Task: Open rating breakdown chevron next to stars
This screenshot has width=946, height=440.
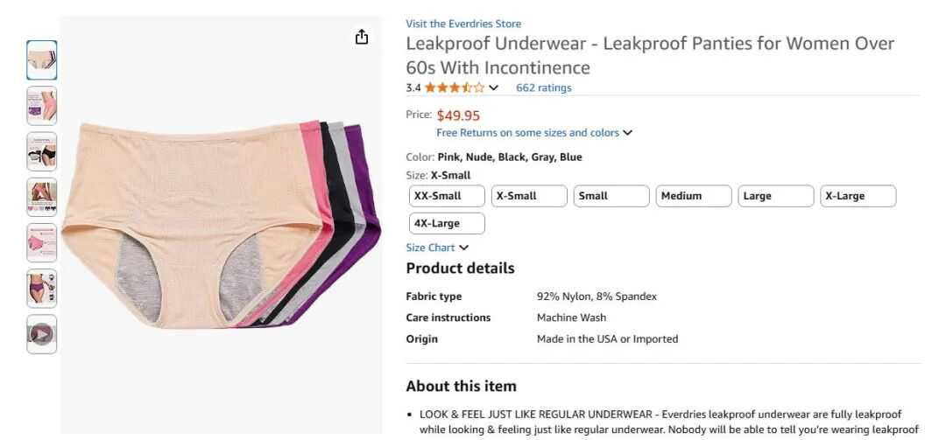Action: click(494, 87)
